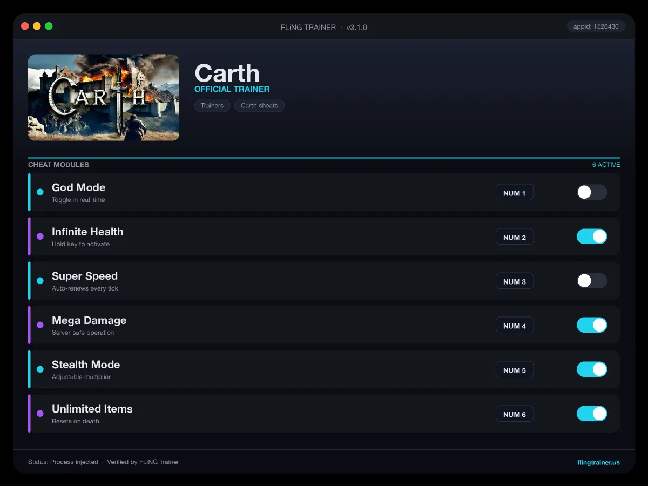Viewport: 648px width, 486px height.
Task: Click the cyan status dot beside God Mode
Action: (40, 192)
